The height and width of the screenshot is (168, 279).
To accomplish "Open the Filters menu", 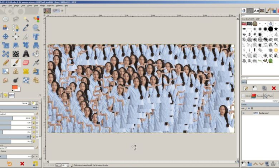I will coord(43,6).
